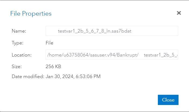Click the Name: field label
Viewport: 189px width, 112px height.
click(19, 31)
